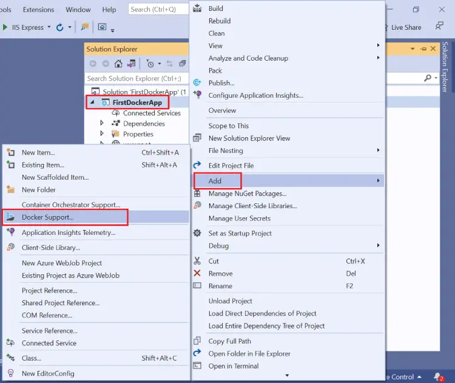Choose Container Orchestrator Support
The width and height of the screenshot is (455, 383).
(71, 205)
